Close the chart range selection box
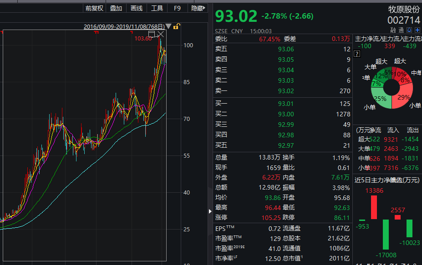Viewport: 422px width, 265px height. pos(161,34)
